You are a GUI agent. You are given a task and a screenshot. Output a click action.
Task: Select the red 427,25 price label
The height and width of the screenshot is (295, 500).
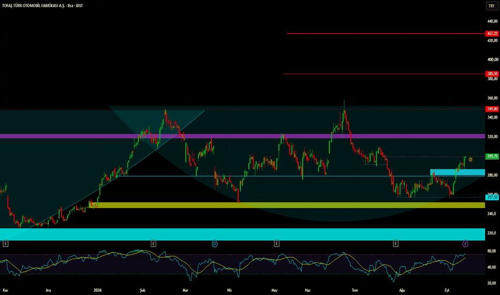[492, 33]
